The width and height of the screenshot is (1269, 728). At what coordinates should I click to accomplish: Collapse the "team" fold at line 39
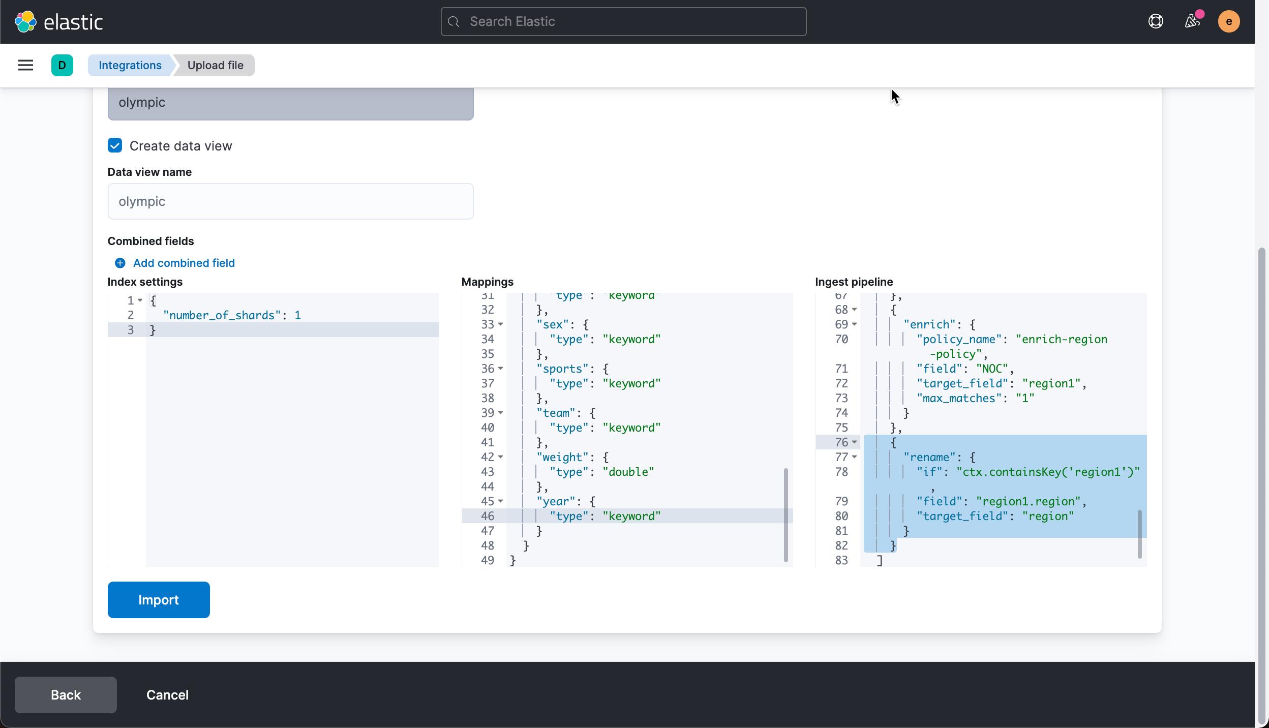(x=500, y=413)
